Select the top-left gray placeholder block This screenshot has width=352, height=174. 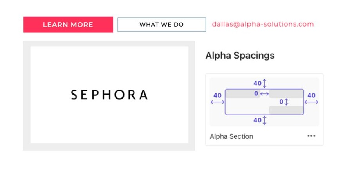click(x=243, y=94)
